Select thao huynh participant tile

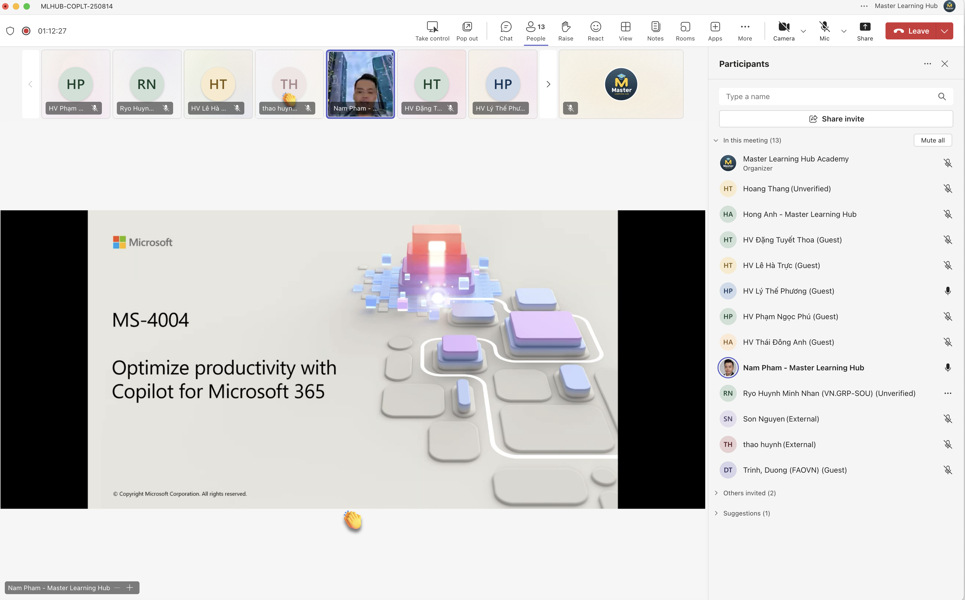[x=289, y=84]
